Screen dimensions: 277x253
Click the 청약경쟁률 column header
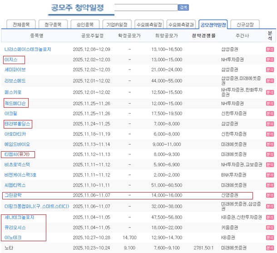click(203, 36)
